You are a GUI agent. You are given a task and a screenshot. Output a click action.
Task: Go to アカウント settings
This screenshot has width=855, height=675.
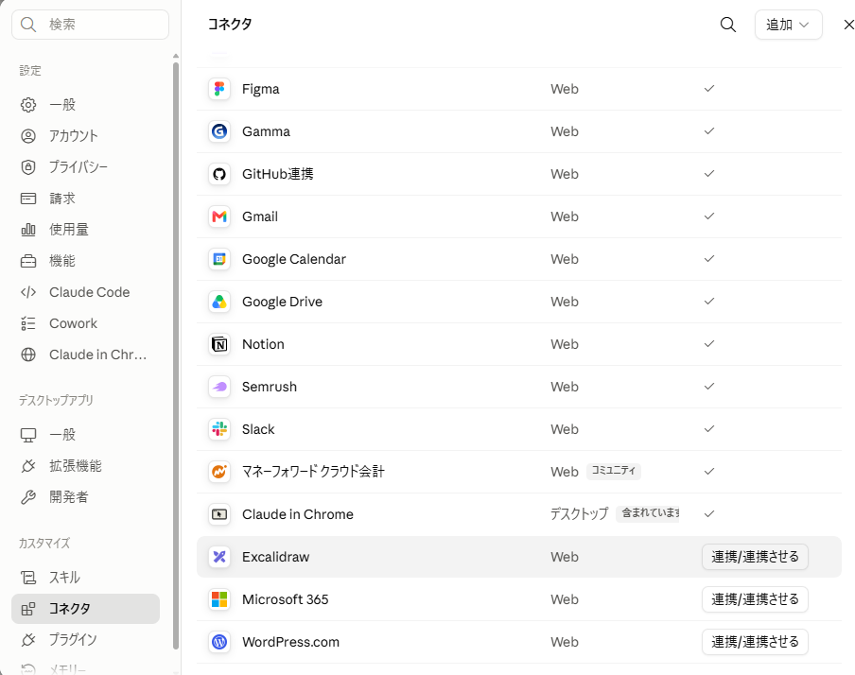[86, 136]
